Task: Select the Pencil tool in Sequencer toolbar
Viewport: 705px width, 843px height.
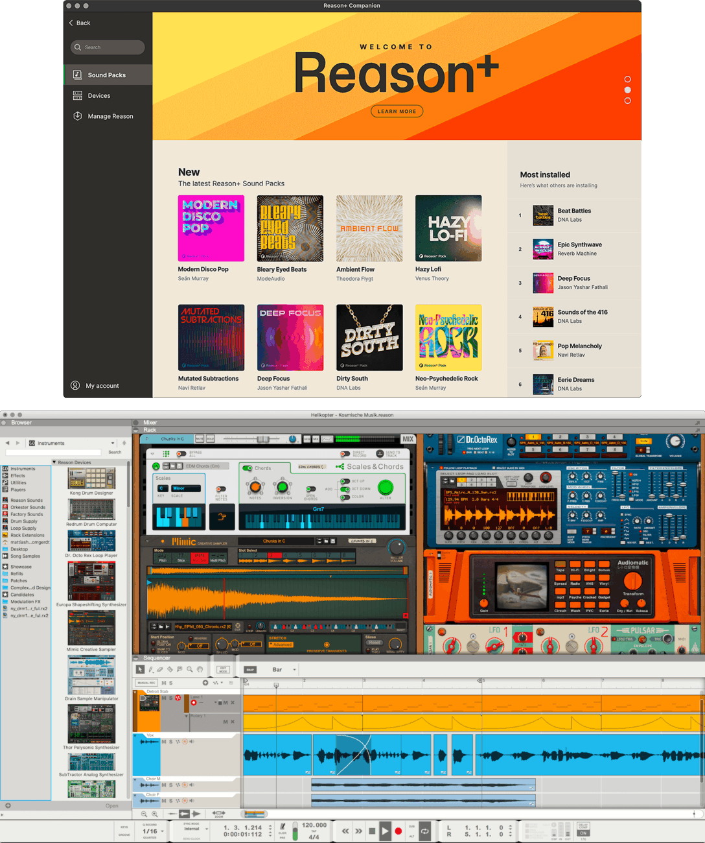Action: coord(150,669)
